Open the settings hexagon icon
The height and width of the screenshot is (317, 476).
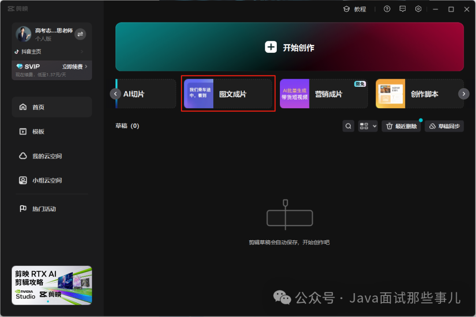click(x=418, y=9)
